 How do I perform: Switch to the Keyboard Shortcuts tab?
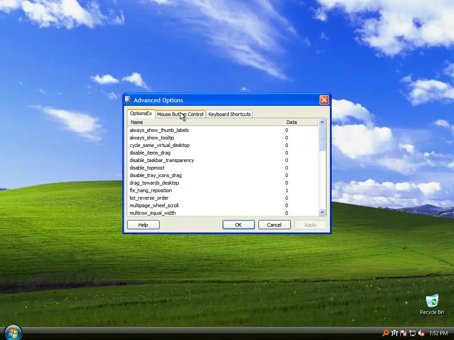[229, 114]
